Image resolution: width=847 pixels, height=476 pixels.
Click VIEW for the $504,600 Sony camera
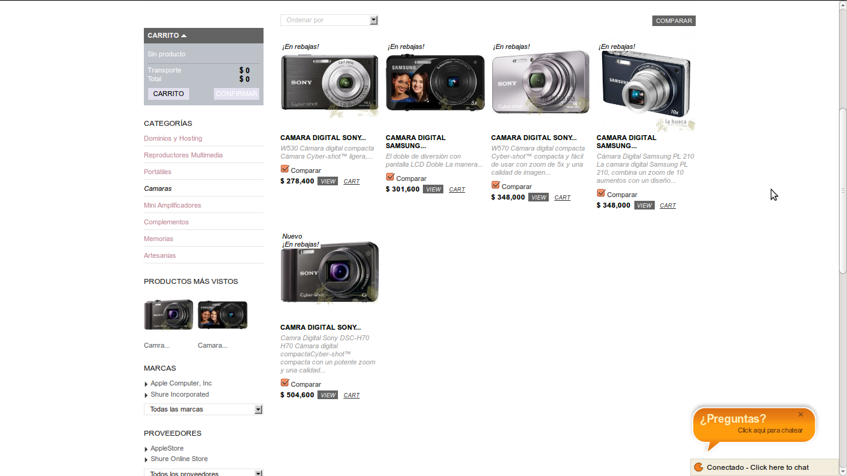pos(328,395)
